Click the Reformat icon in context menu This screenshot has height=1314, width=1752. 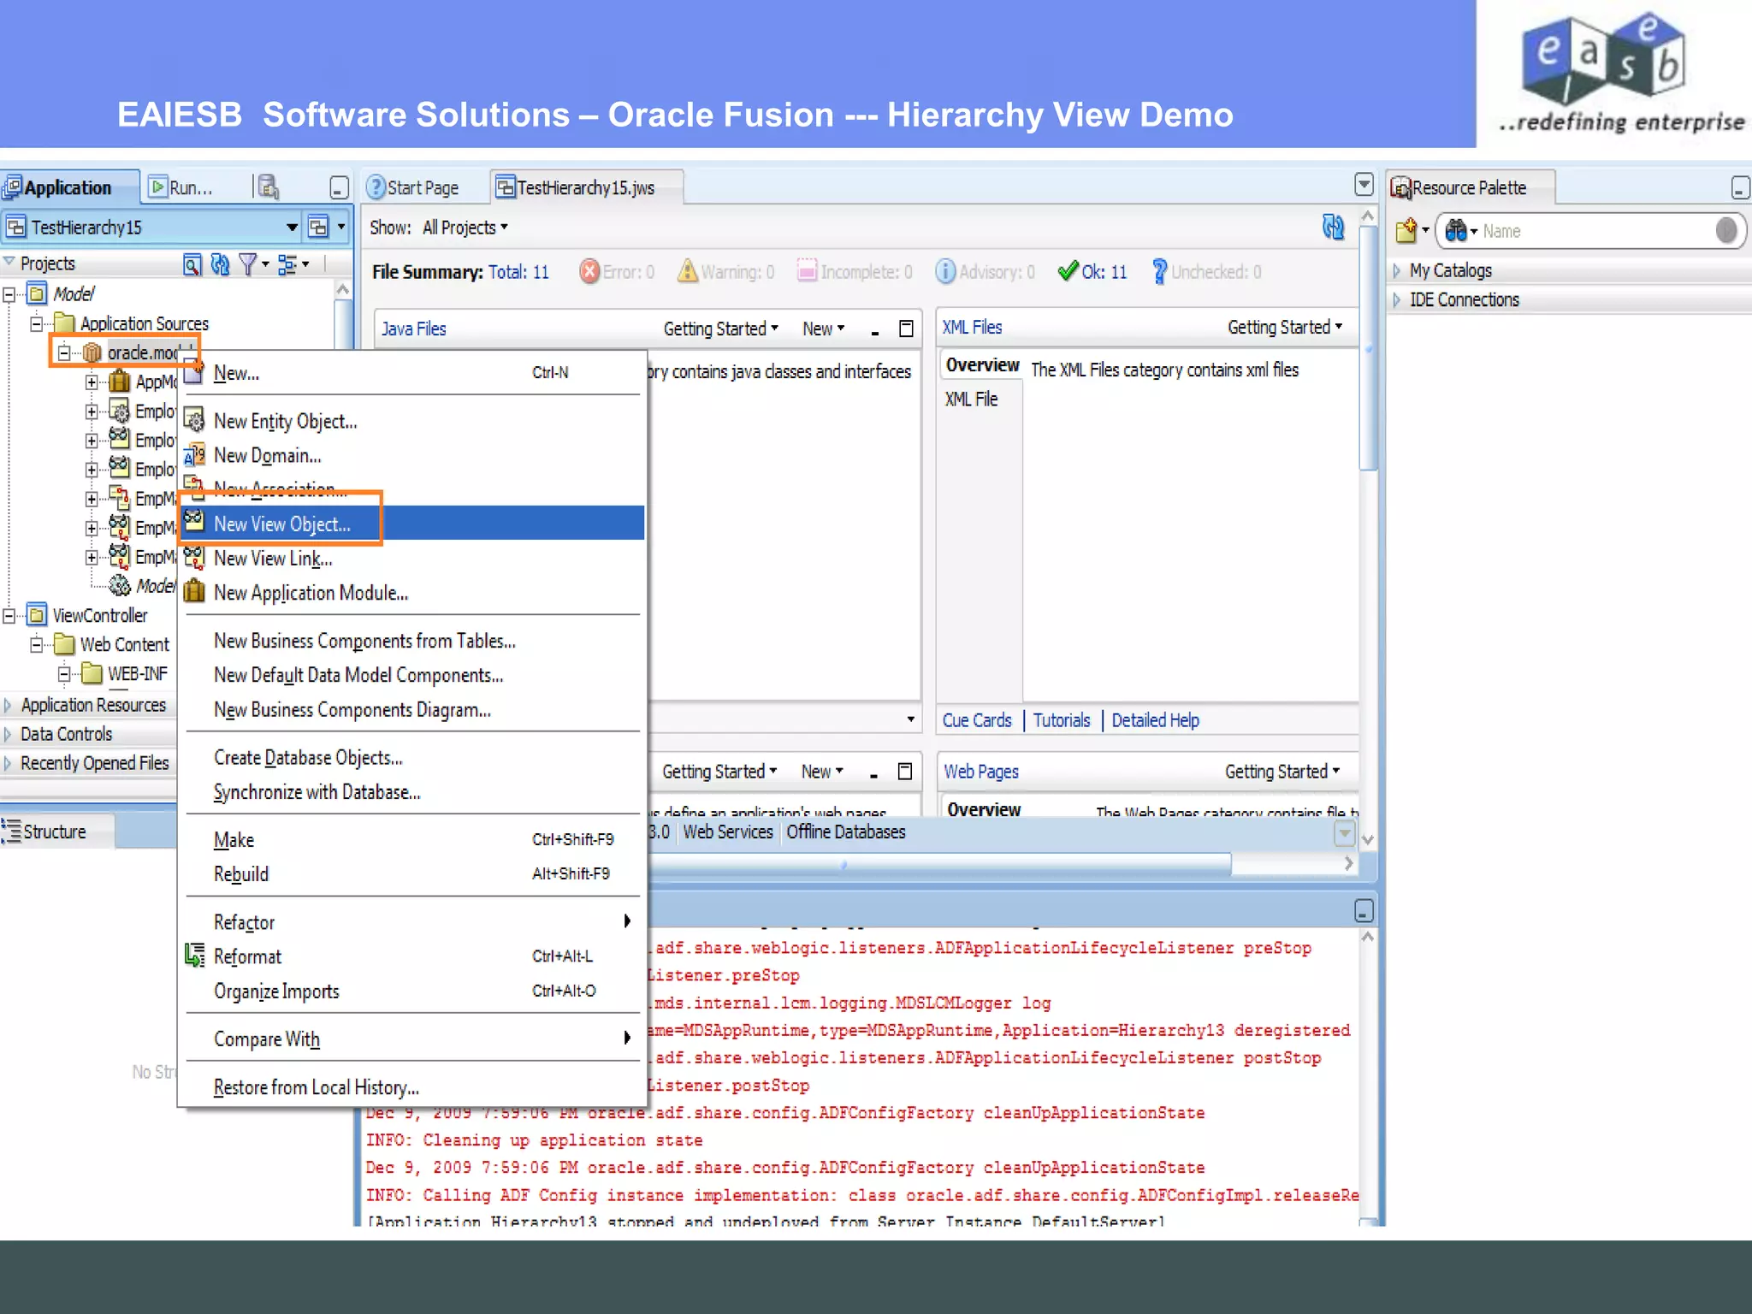pyautogui.click(x=195, y=956)
